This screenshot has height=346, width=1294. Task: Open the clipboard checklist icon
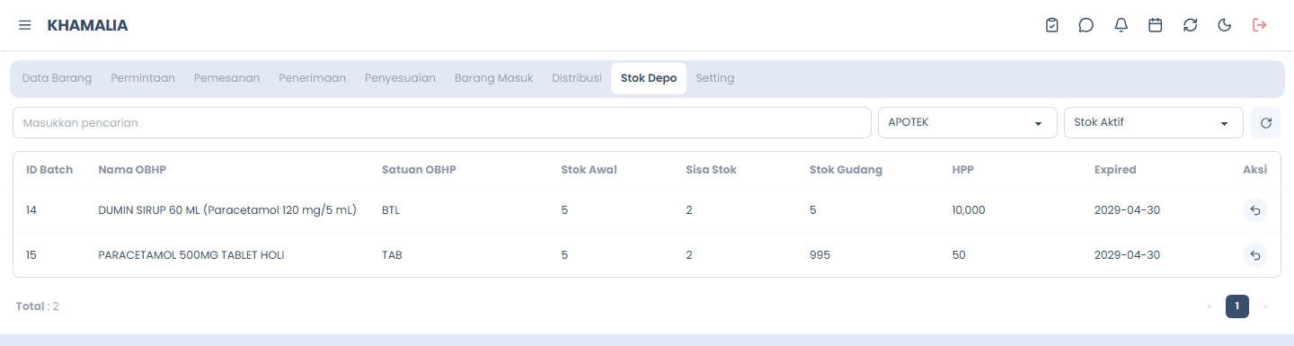click(x=1052, y=25)
